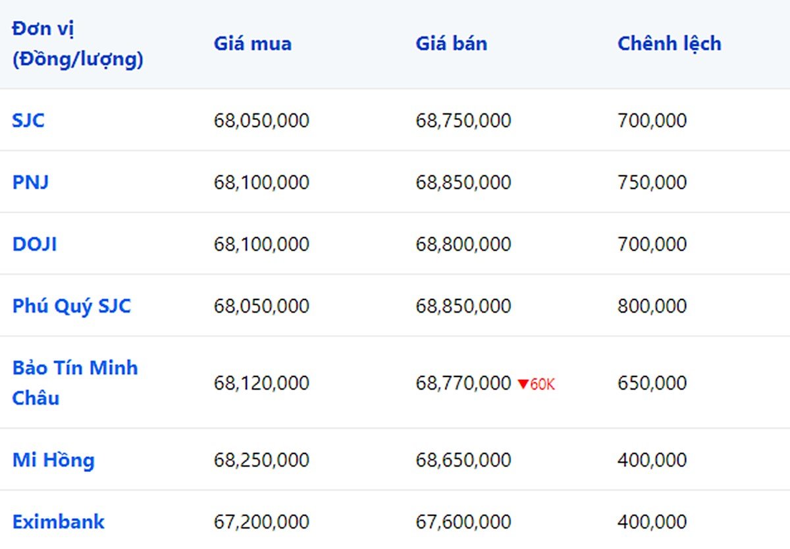Select Eximbank sell price 67,600,000
Screen dimensions: 790x549
tap(463, 522)
